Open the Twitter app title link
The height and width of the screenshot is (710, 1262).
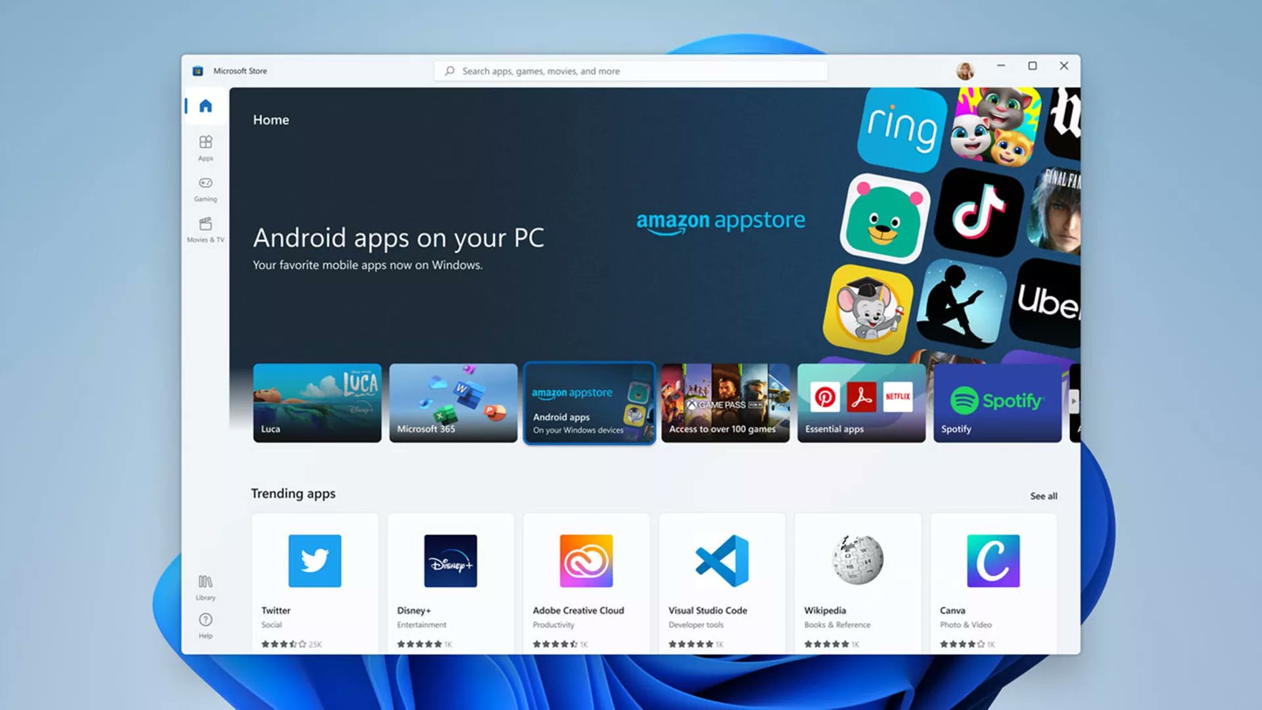(x=276, y=611)
